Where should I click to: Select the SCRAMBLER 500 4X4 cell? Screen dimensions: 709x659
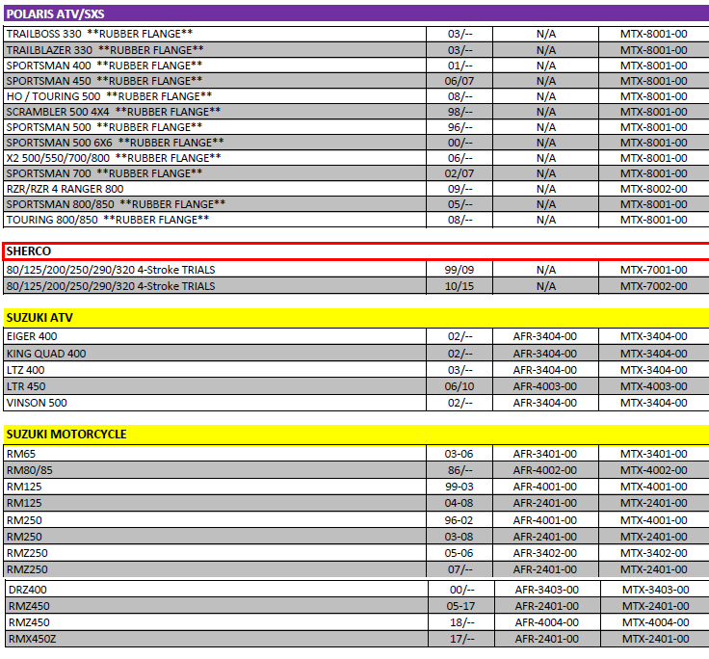(x=215, y=112)
